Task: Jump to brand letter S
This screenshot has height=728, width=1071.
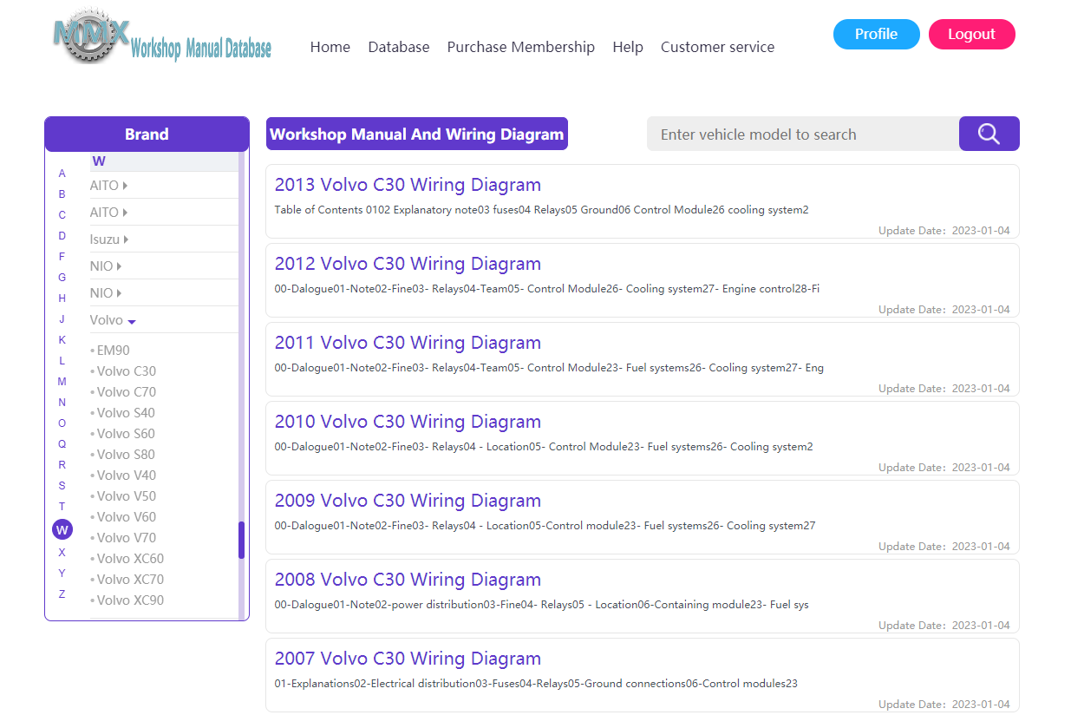Action: (x=62, y=486)
